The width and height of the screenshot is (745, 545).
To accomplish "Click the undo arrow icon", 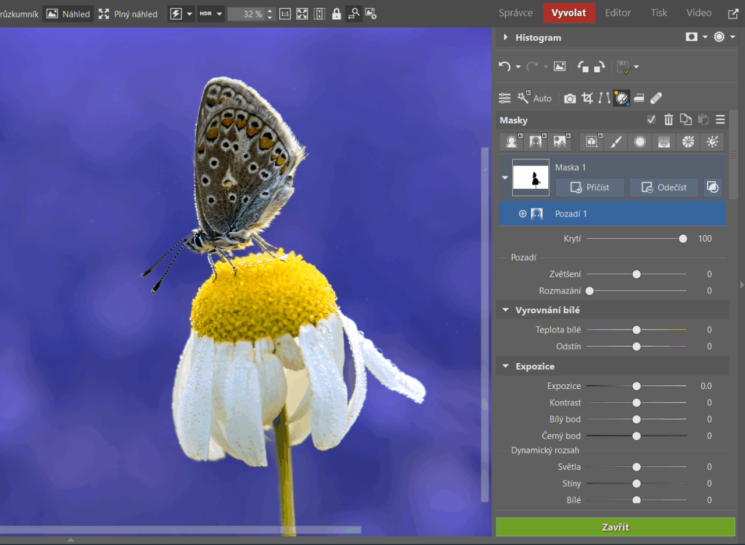I will tap(504, 67).
